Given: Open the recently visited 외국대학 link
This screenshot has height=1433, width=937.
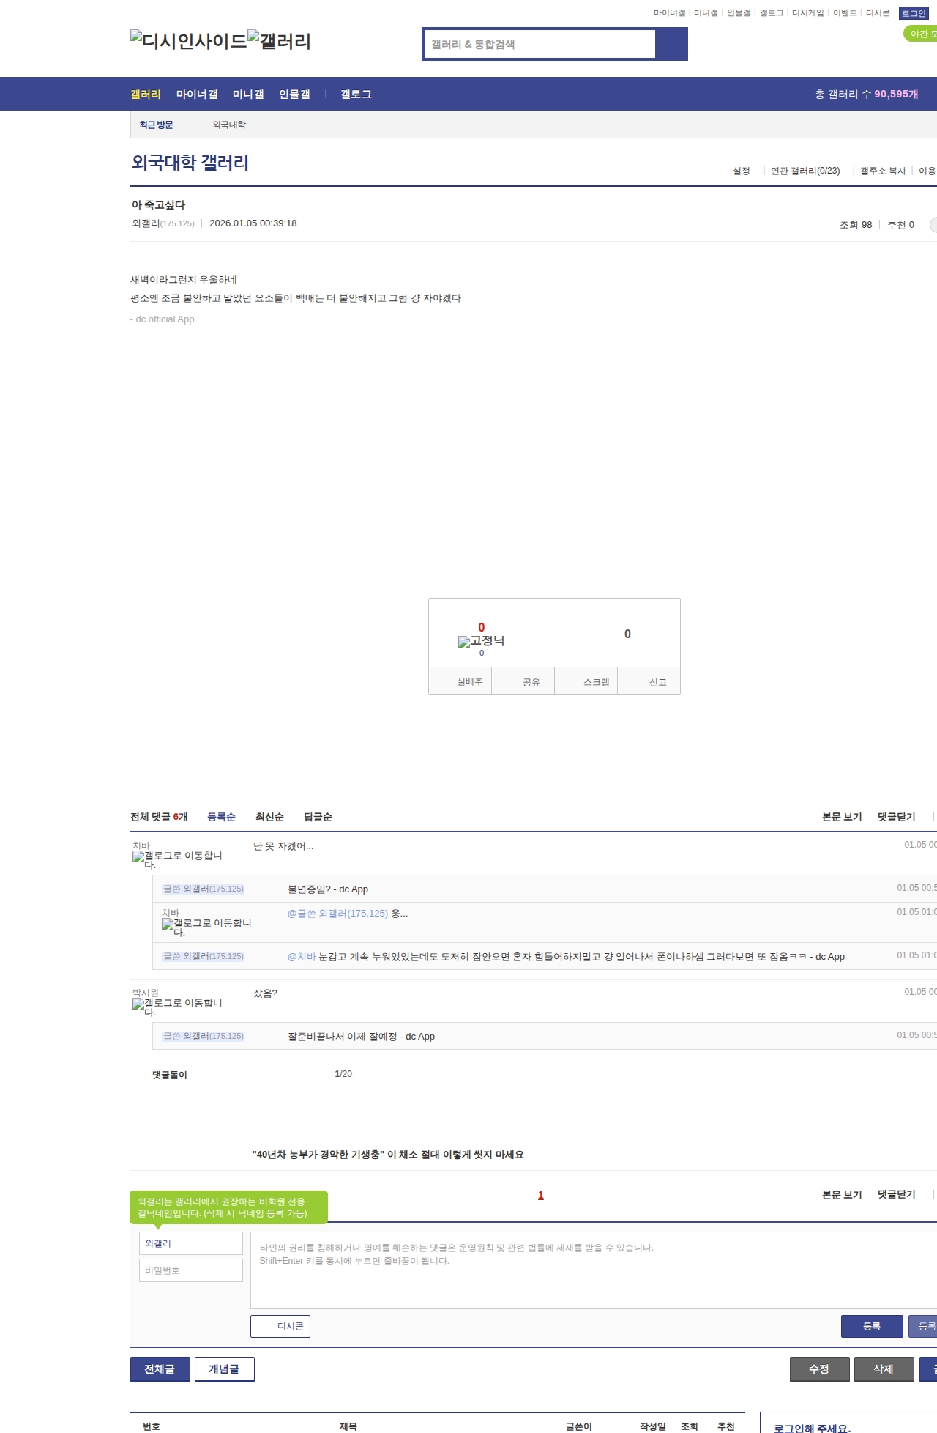Looking at the screenshot, I should point(229,125).
